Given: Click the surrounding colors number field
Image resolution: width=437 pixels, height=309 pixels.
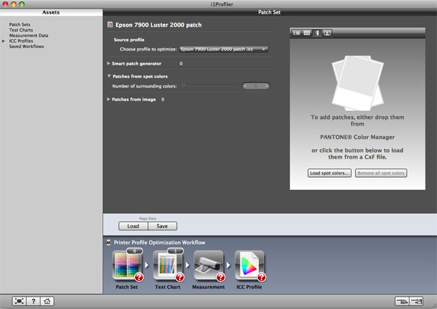Looking at the screenshot, I should (x=256, y=86).
